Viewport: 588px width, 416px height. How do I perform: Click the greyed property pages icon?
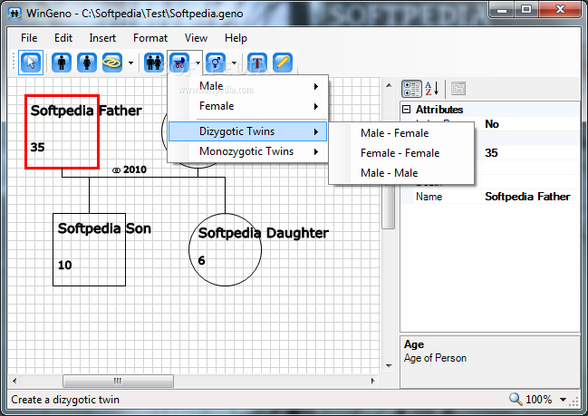pos(458,89)
